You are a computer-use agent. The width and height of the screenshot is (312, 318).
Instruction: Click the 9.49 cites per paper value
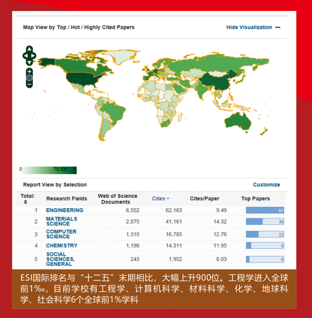[x=221, y=210]
